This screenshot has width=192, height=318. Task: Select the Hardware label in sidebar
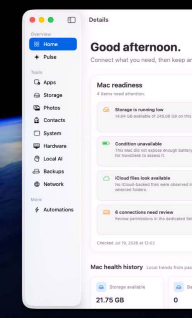[55, 146]
